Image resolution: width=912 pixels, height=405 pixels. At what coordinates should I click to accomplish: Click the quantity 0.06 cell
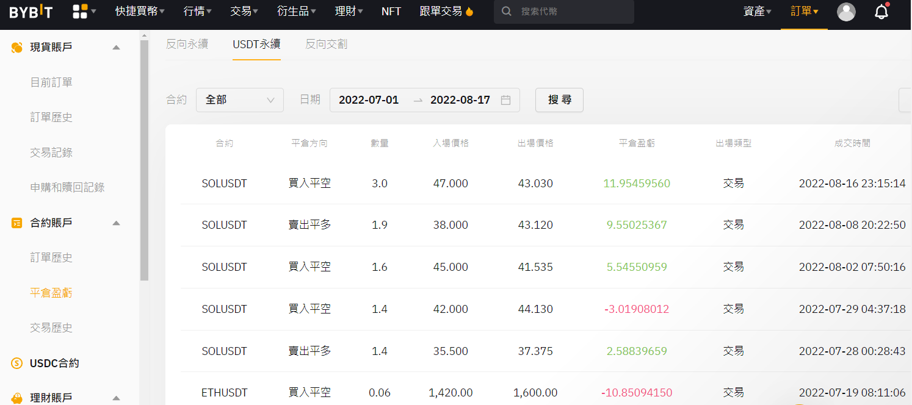point(380,393)
